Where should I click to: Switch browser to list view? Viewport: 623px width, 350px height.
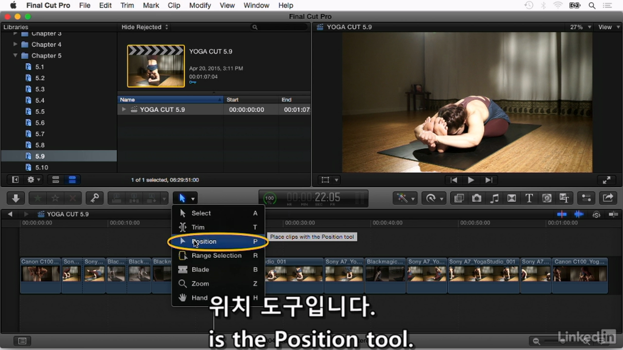[x=72, y=180]
